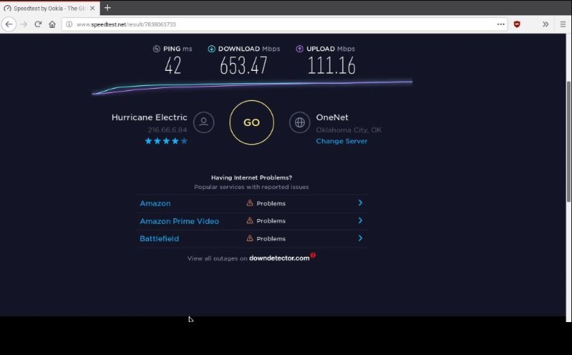Open the Battlefield problems link
Screen dimensions: 572x355
159,239
